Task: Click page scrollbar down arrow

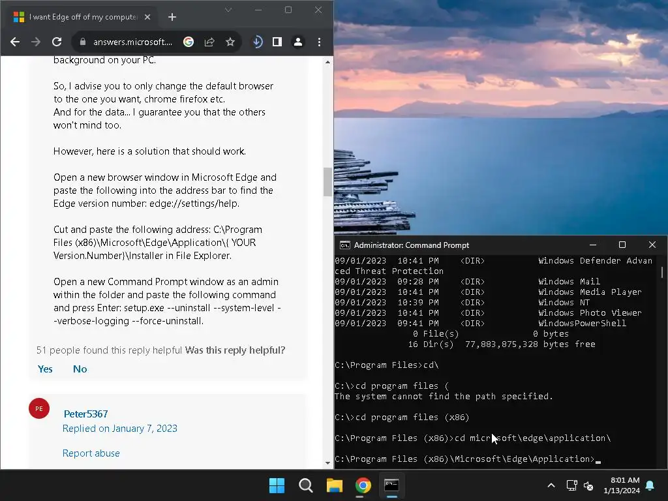Action: (x=327, y=463)
